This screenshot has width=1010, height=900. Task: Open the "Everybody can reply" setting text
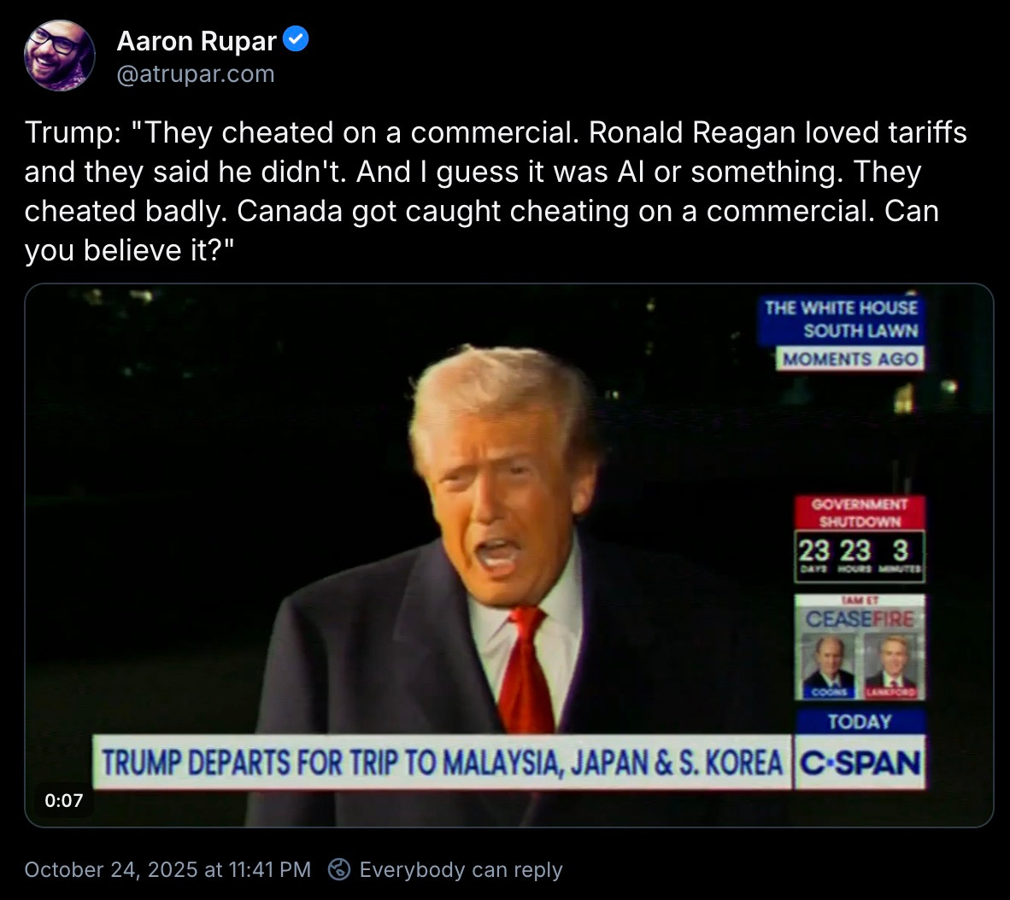461,870
